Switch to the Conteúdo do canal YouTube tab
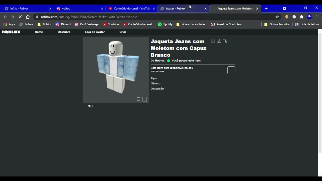The height and width of the screenshot is (181, 322). (131, 9)
